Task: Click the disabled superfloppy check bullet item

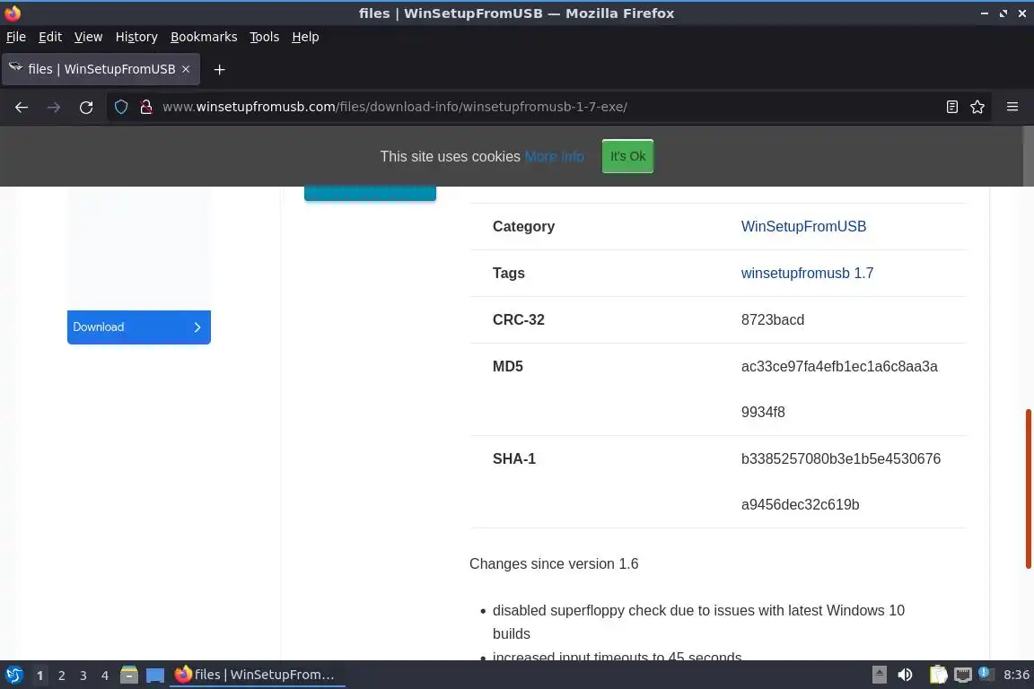Action: click(698, 622)
